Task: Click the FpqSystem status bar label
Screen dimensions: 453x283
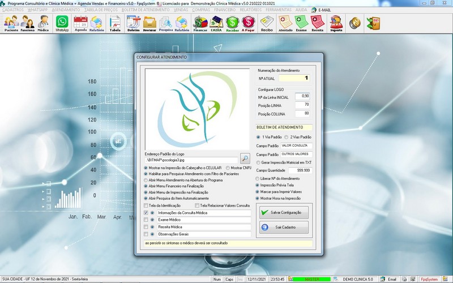Action: tap(430, 279)
